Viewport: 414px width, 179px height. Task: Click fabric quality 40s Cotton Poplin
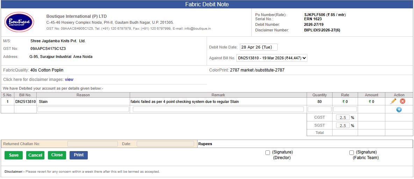pyautogui.click(x=47, y=70)
